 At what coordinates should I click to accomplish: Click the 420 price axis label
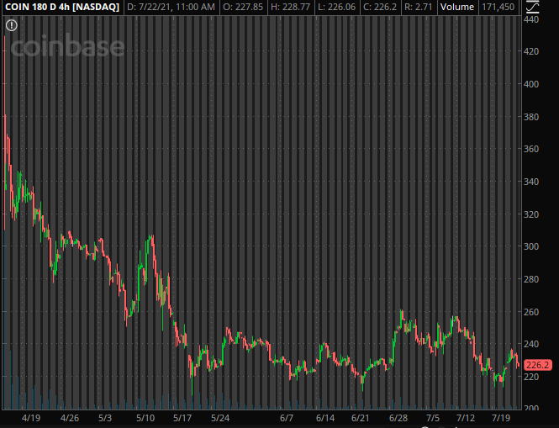[x=531, y=51]
